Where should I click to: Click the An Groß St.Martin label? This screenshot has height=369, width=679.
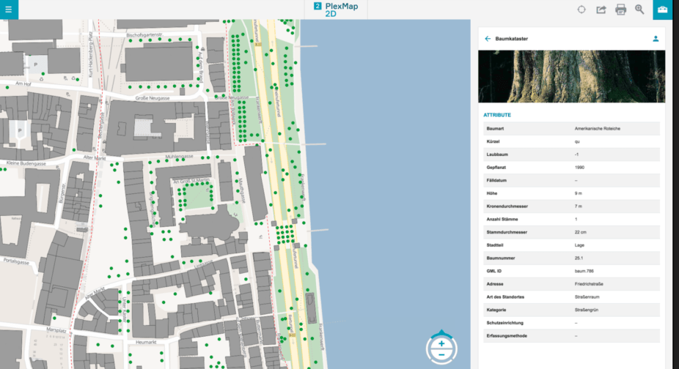click(191, 180)
